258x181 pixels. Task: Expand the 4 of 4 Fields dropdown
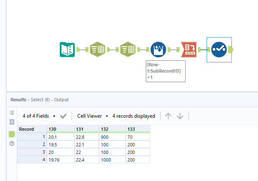pyautogui.click(x=39, y=116)
